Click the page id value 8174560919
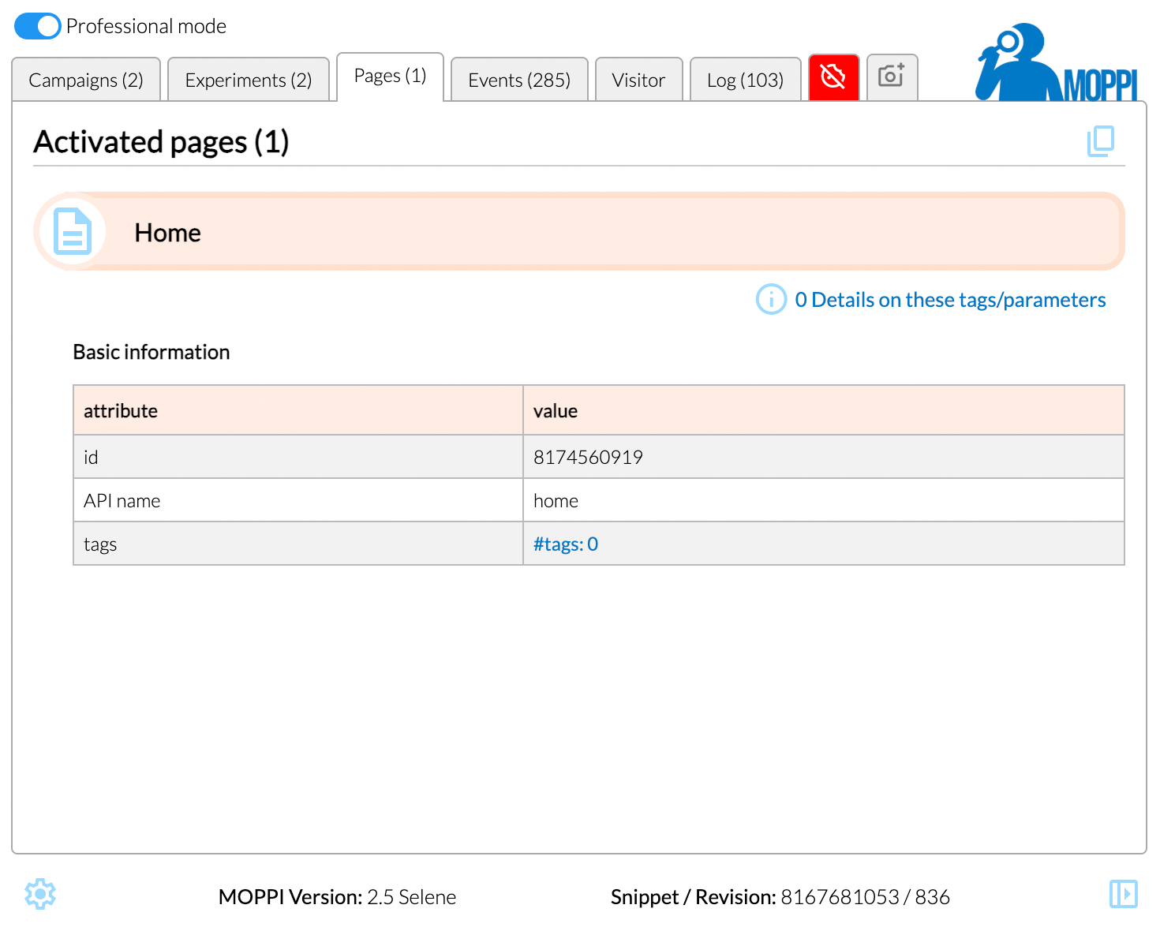The height and width of the screenshot is (931, 1160). [588, 458]
